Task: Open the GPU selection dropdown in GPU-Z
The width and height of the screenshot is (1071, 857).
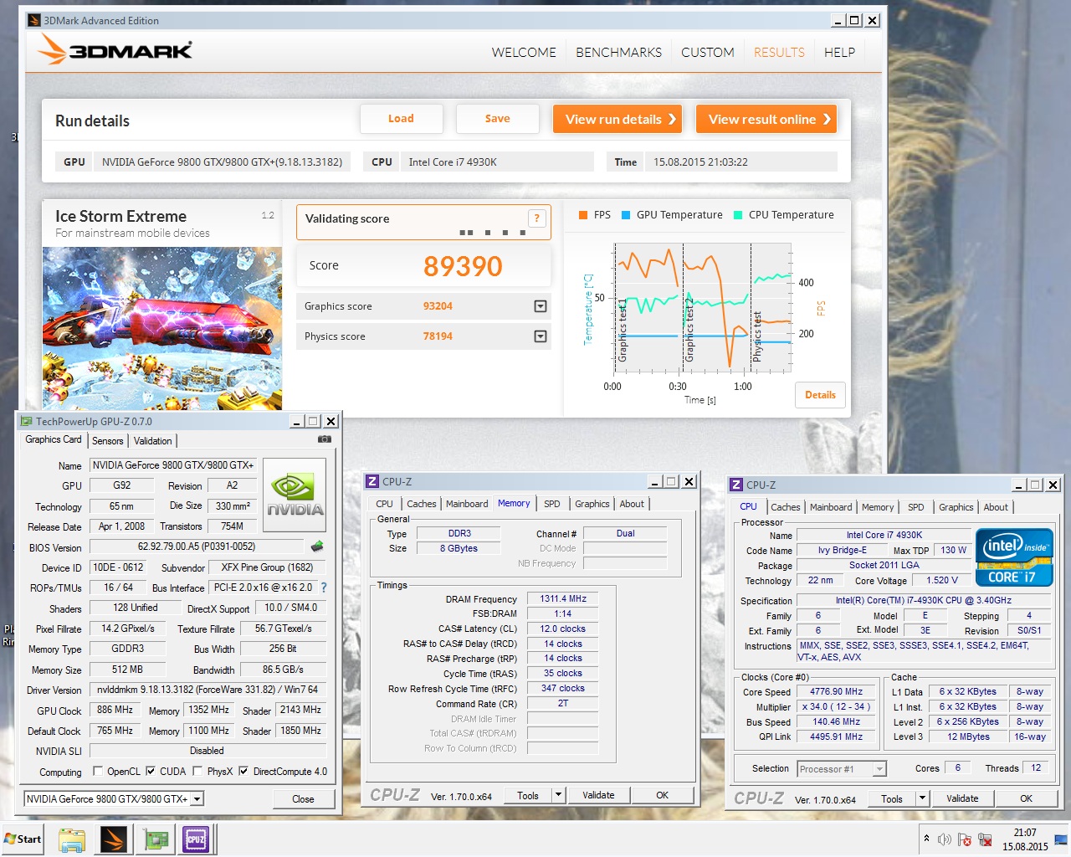Action: click(x=197, y=799)
